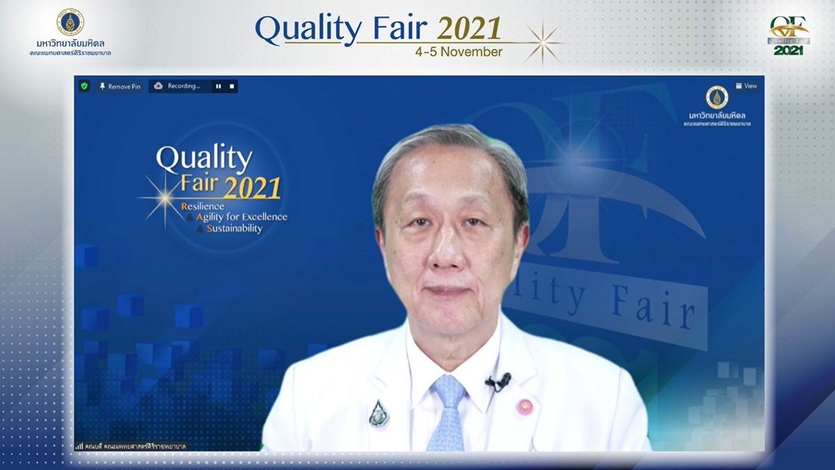
Task: Click the lapel microphone on the speaker's coat
Action: (499, 382)
